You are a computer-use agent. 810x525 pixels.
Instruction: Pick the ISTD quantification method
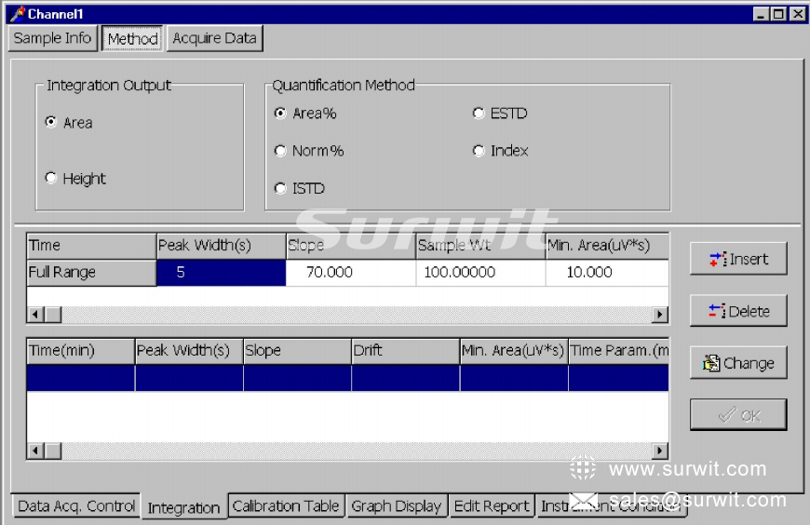[x=280, y=188]
